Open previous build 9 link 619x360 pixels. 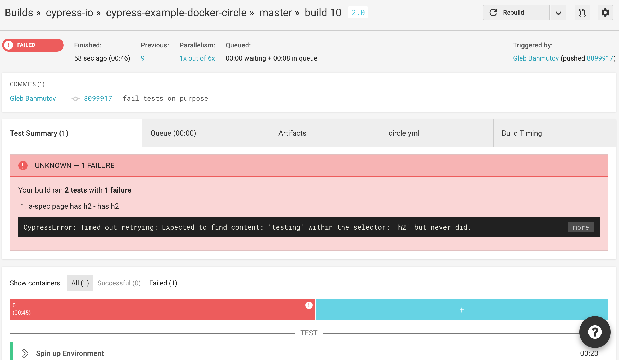pos(142,58)
